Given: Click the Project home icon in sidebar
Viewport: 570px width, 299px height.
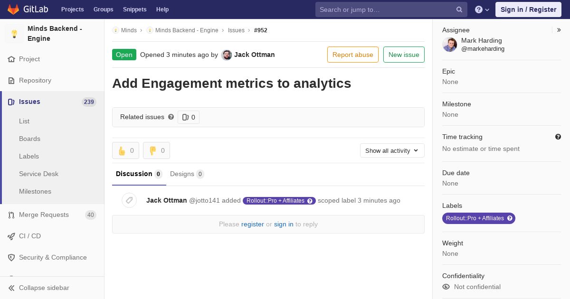Looking at the screenshot, I should coord(11,59).
